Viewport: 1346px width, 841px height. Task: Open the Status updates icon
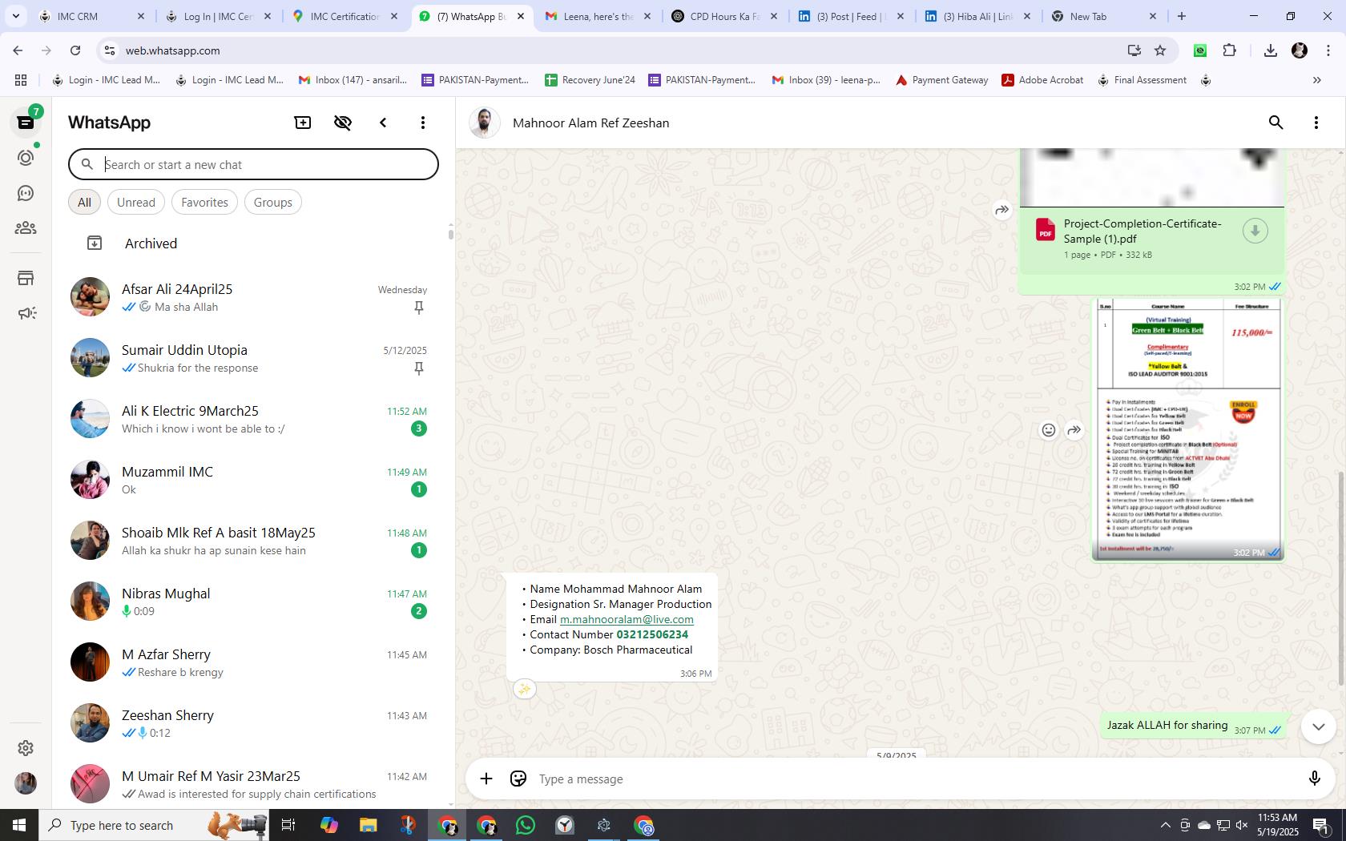pos(26,158)
